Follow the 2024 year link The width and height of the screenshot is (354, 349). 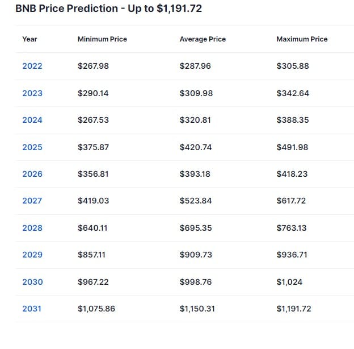[x=32, y=120]
